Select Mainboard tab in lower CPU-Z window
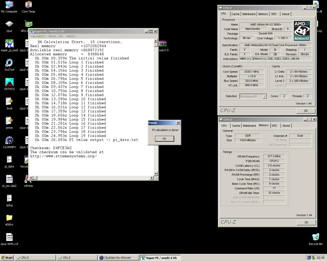The width and height of the screenshot is (327, 261). pyautogui.click(x=249, y=126)
